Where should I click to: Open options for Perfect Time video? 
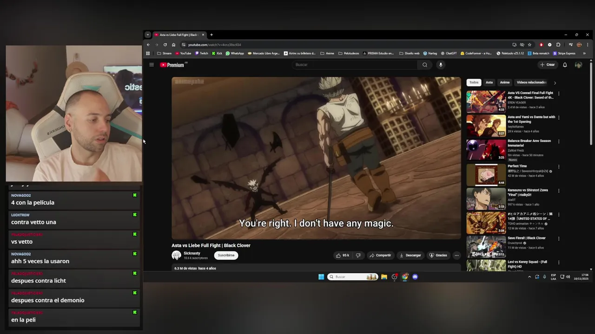tap(559, 167)
